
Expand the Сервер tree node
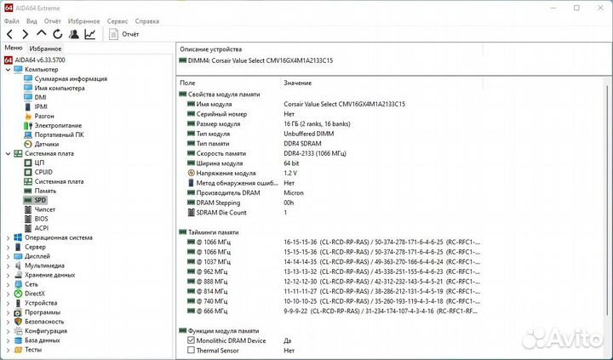[x=8, y=247]
